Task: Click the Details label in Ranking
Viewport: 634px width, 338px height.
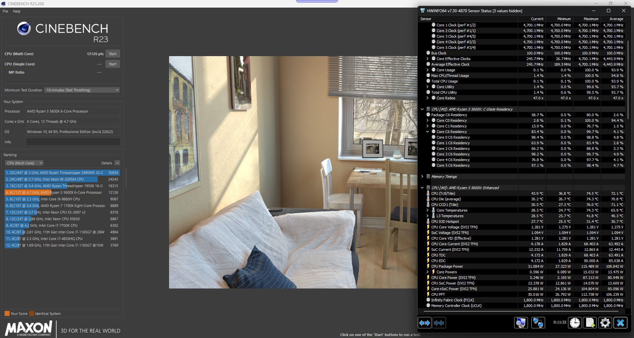Action: (107, 163)
